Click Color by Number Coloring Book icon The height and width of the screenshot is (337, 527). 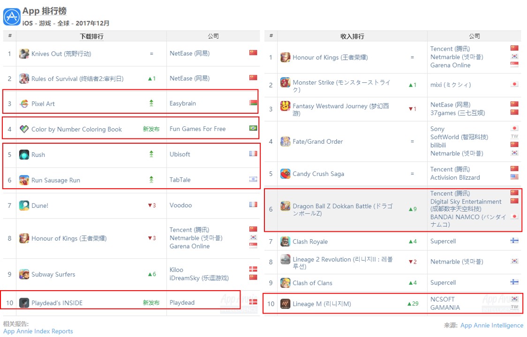pos(24,129)
